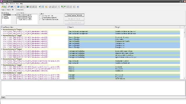Uncheck Inconsistency in Source check
This screenshot has width=186, height=104.
click(x=17, y=16)
